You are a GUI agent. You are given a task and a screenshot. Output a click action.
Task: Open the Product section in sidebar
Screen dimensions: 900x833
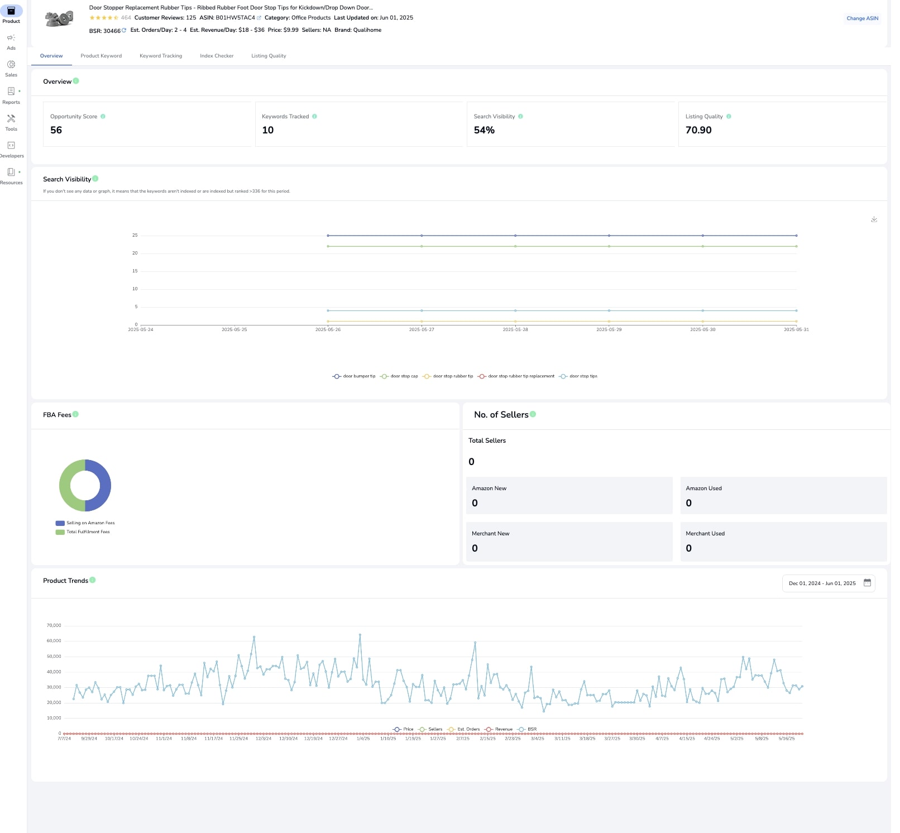pos(11,15)
